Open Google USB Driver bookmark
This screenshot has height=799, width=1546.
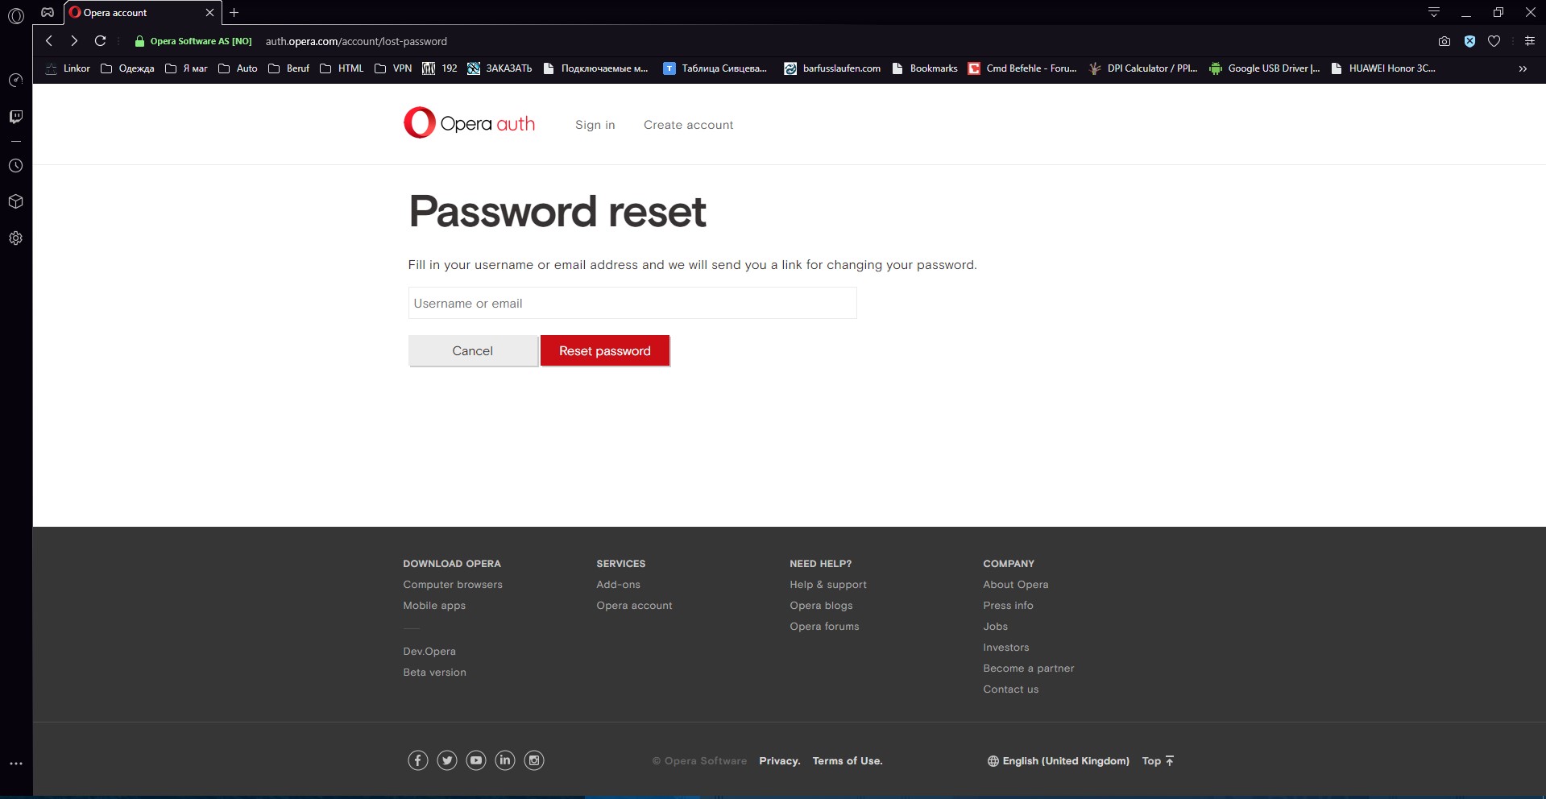click(x=1264, y=68)
